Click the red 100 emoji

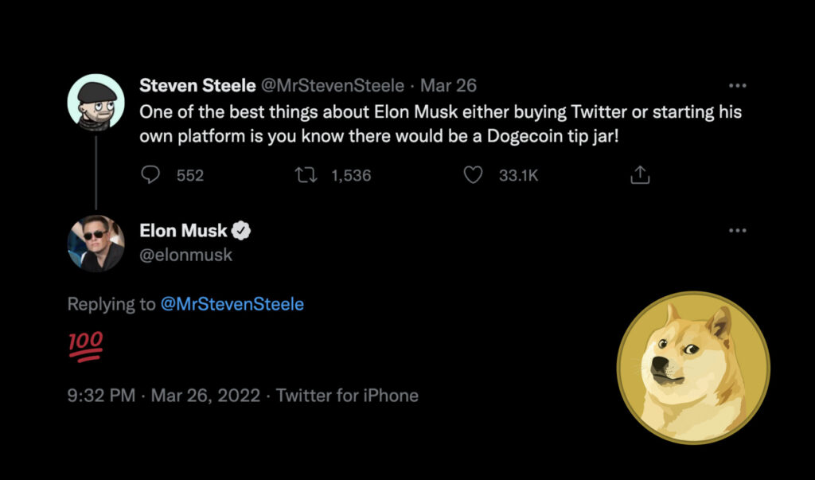pos(85,346)
